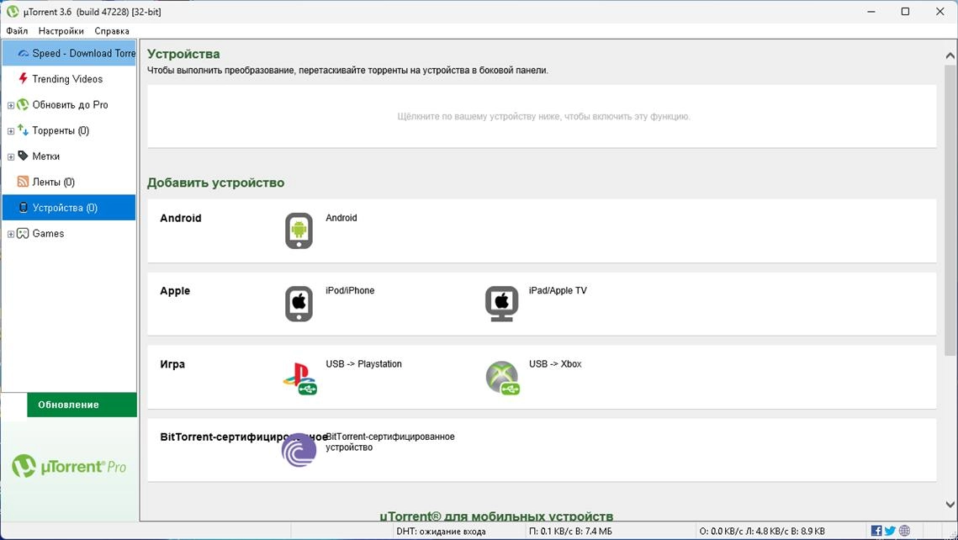Image resolution: width=958 pixels, height=540 pixels.
Task: Click the vertical scrollbar thumb
Action: [950, 209]
